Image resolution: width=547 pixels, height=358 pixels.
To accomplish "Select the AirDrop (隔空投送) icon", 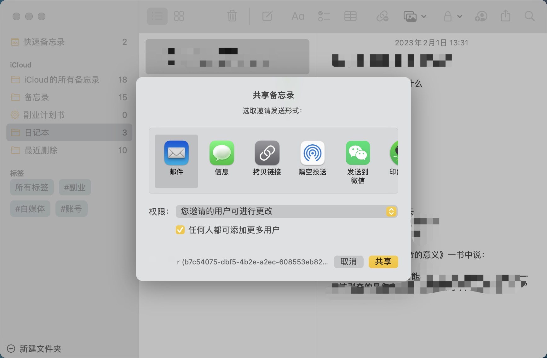I will click(312, 153).
